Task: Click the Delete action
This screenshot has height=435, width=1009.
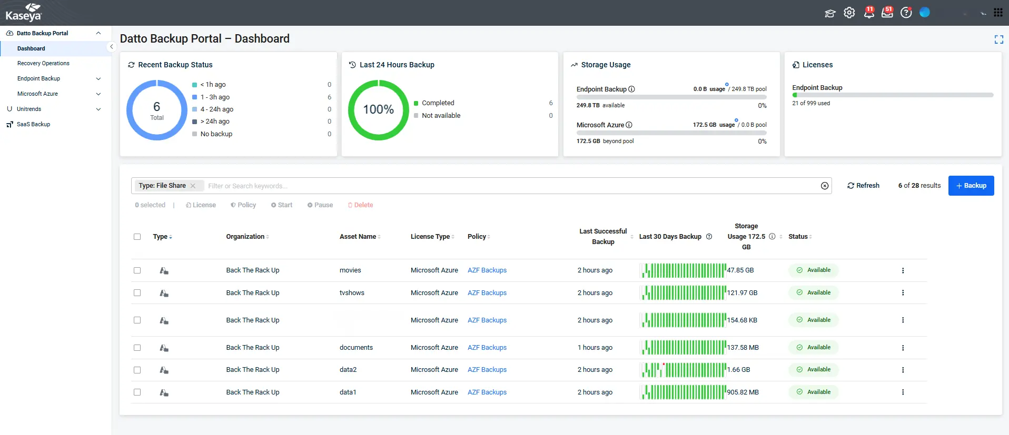Action: 360,205
